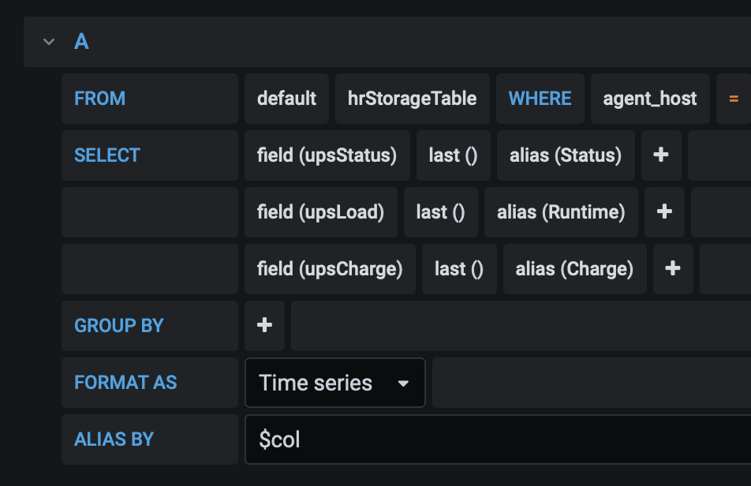Add segment to upsStatus select row
The image size is (751, 486).
pyautogui.click(x=661, y=155)
